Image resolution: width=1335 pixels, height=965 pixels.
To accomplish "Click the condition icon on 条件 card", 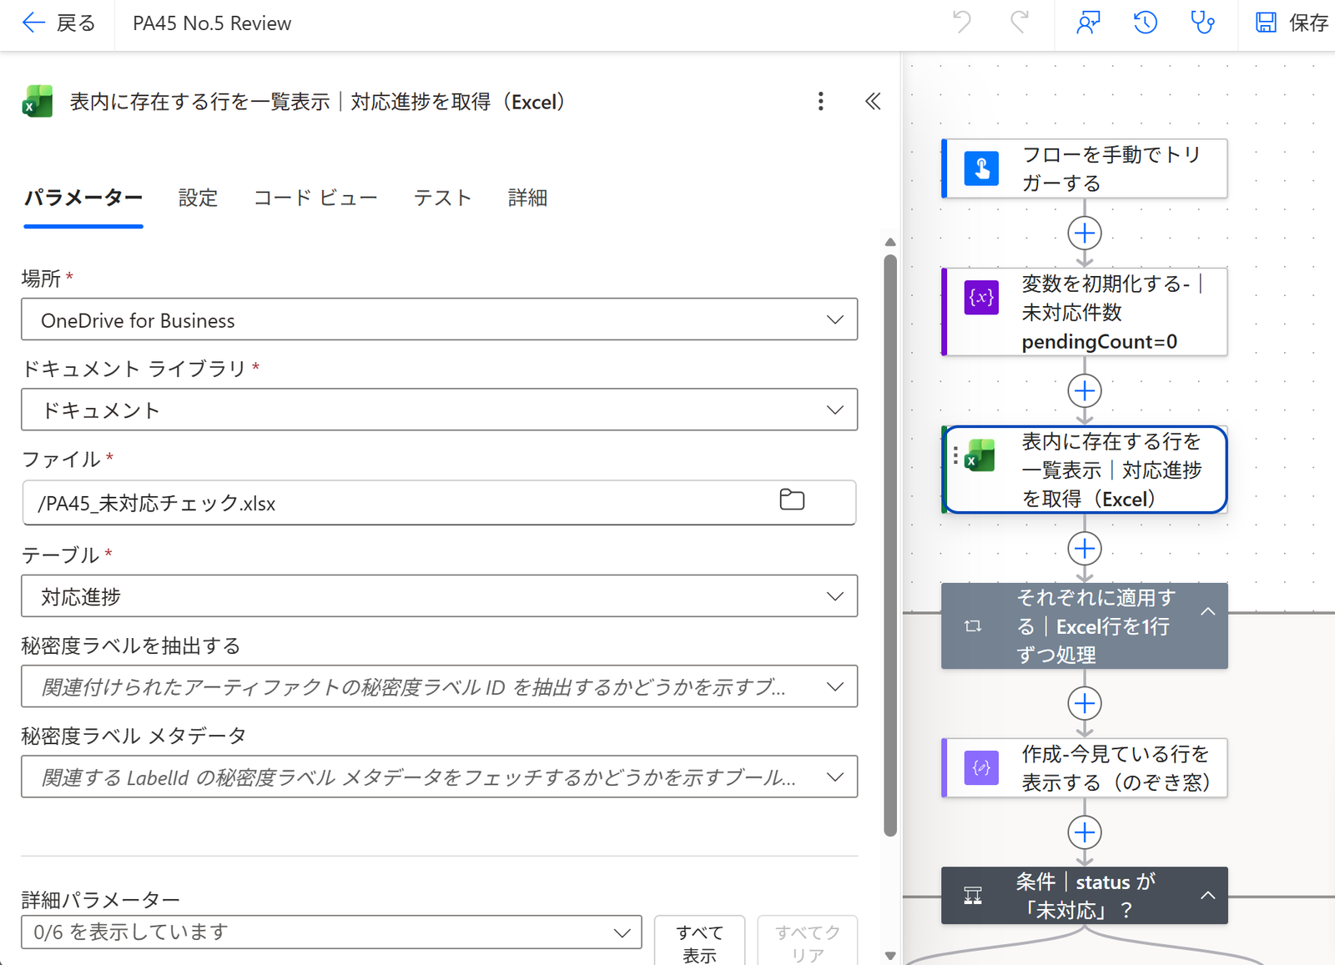I will coord(973,896).
